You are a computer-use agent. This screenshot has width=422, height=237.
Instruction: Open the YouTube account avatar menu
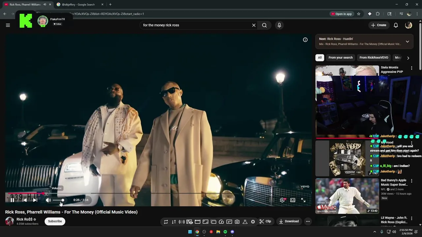click(x=408, y=25)
